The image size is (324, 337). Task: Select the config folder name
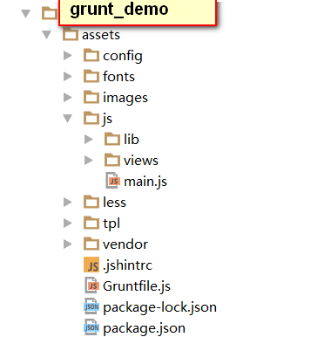pyautogui.click(x=123, y=56)
